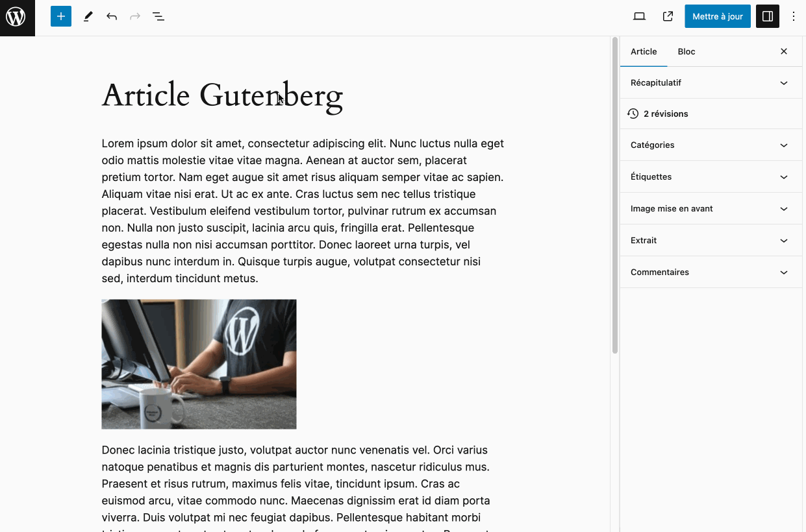Open the desktop preview icon
Viewport: 806px width, 532px height.
(639, 16)
